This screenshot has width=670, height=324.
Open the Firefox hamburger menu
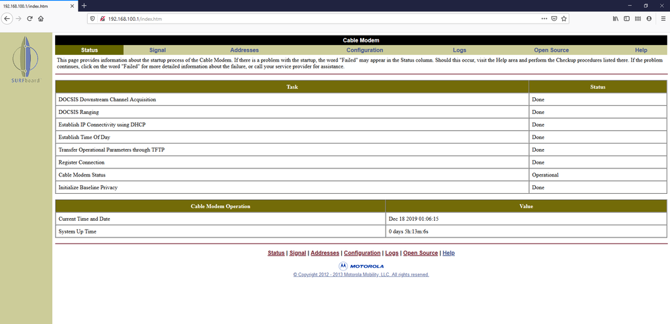point(663,19)
